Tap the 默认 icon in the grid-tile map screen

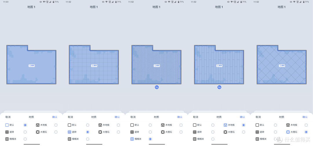(x=70, y=125)
